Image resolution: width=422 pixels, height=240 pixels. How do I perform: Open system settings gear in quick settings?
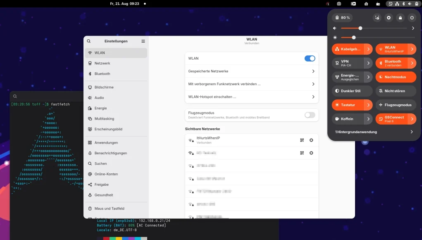[x=389, y=18]
